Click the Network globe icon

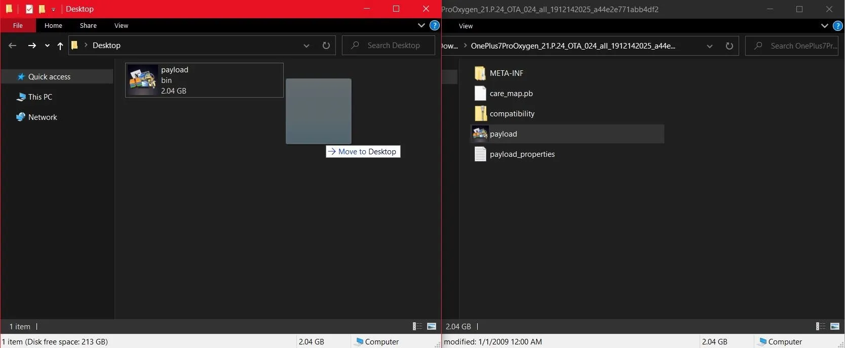point(21,117)
